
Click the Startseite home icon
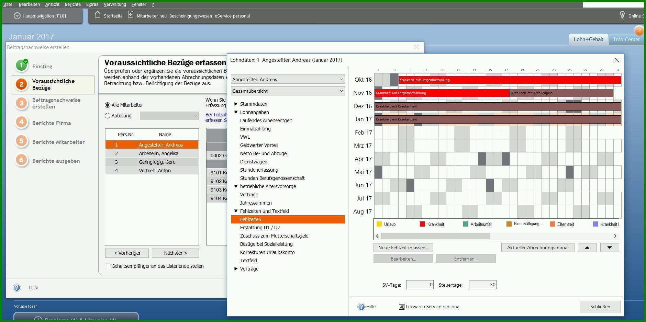click(x=98, y=15)
